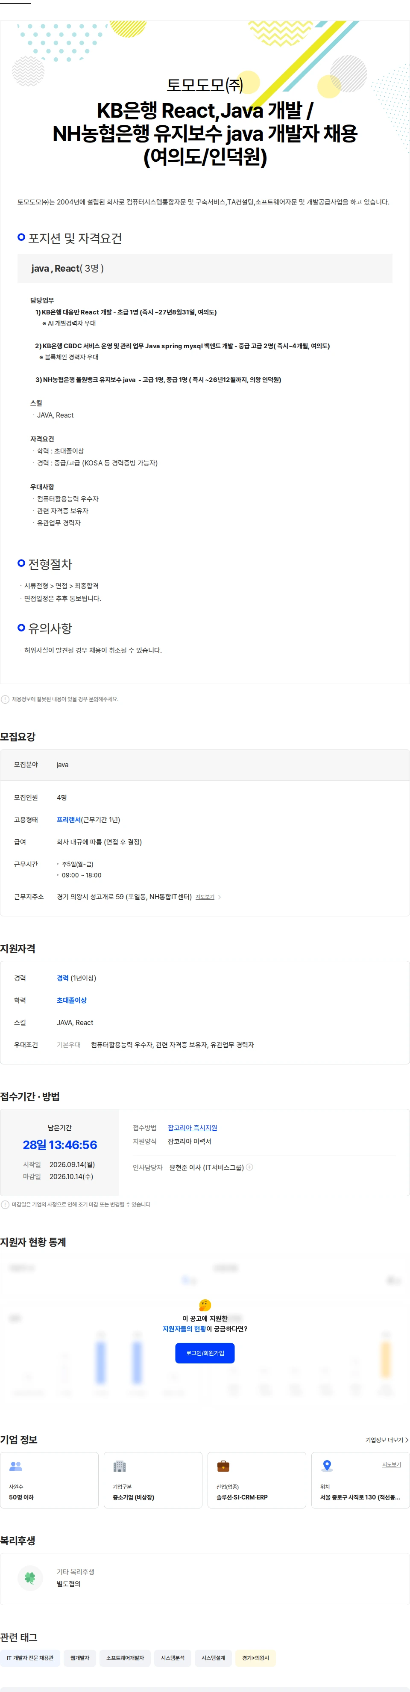This screenshot has height=1692, width=410.
Task: Select the 웹개발자 tag
Action: coord(80,1658)
